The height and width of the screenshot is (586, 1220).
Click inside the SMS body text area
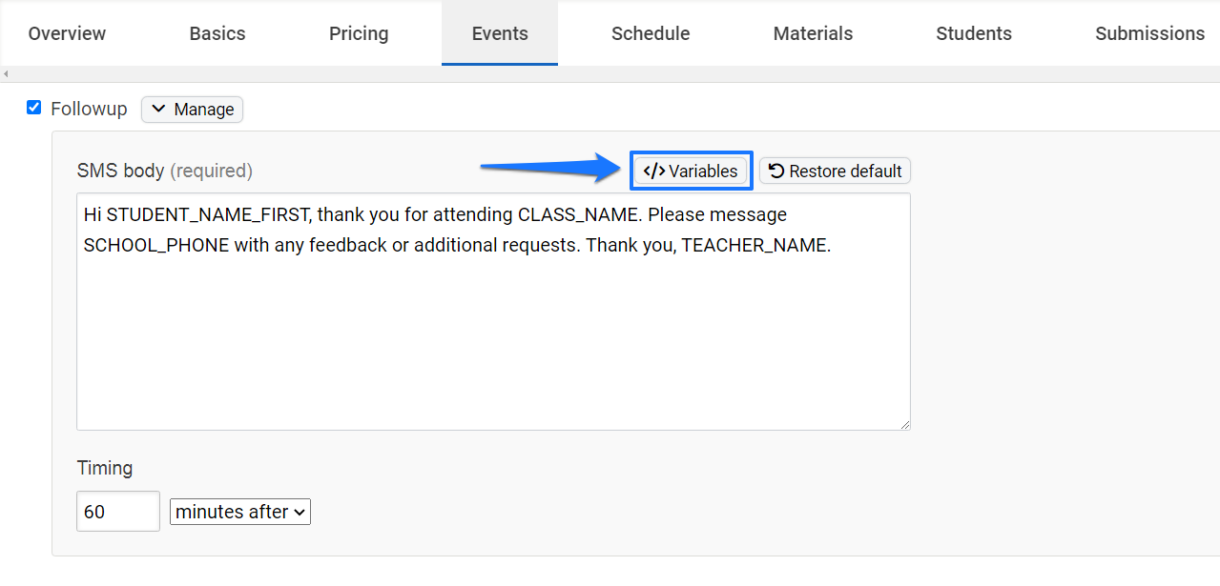click(493, 312)
